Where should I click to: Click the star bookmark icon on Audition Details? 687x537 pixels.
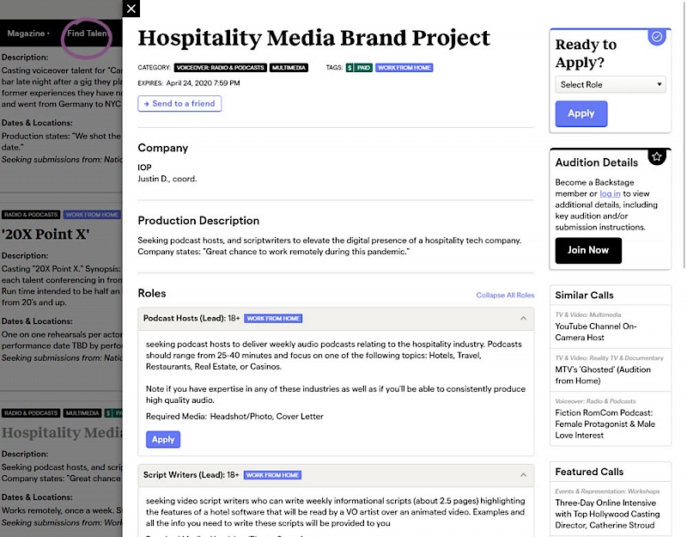(x=657, y=156)
